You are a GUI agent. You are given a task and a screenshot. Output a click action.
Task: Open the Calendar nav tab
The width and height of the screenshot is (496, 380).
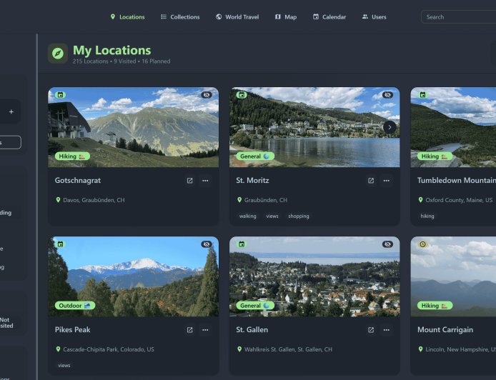tap(329, 17)
